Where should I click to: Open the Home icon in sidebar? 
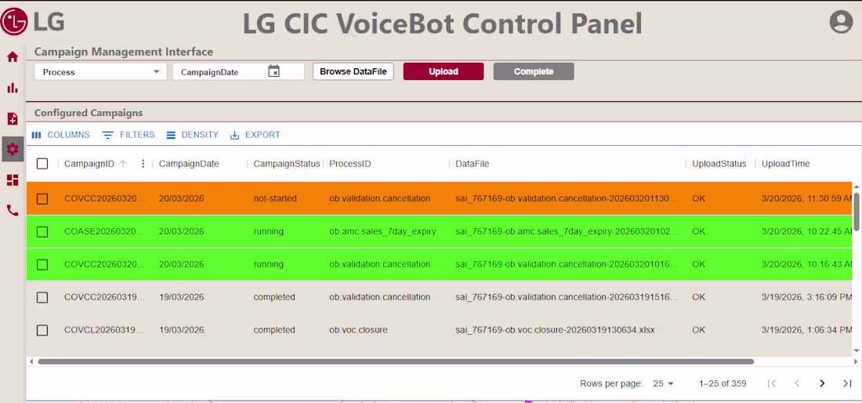13,57
